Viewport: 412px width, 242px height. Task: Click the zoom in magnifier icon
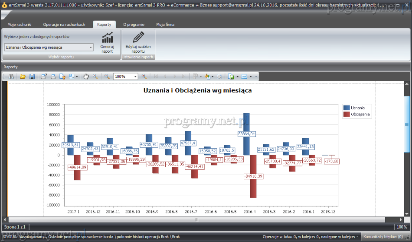click(144, 76)
